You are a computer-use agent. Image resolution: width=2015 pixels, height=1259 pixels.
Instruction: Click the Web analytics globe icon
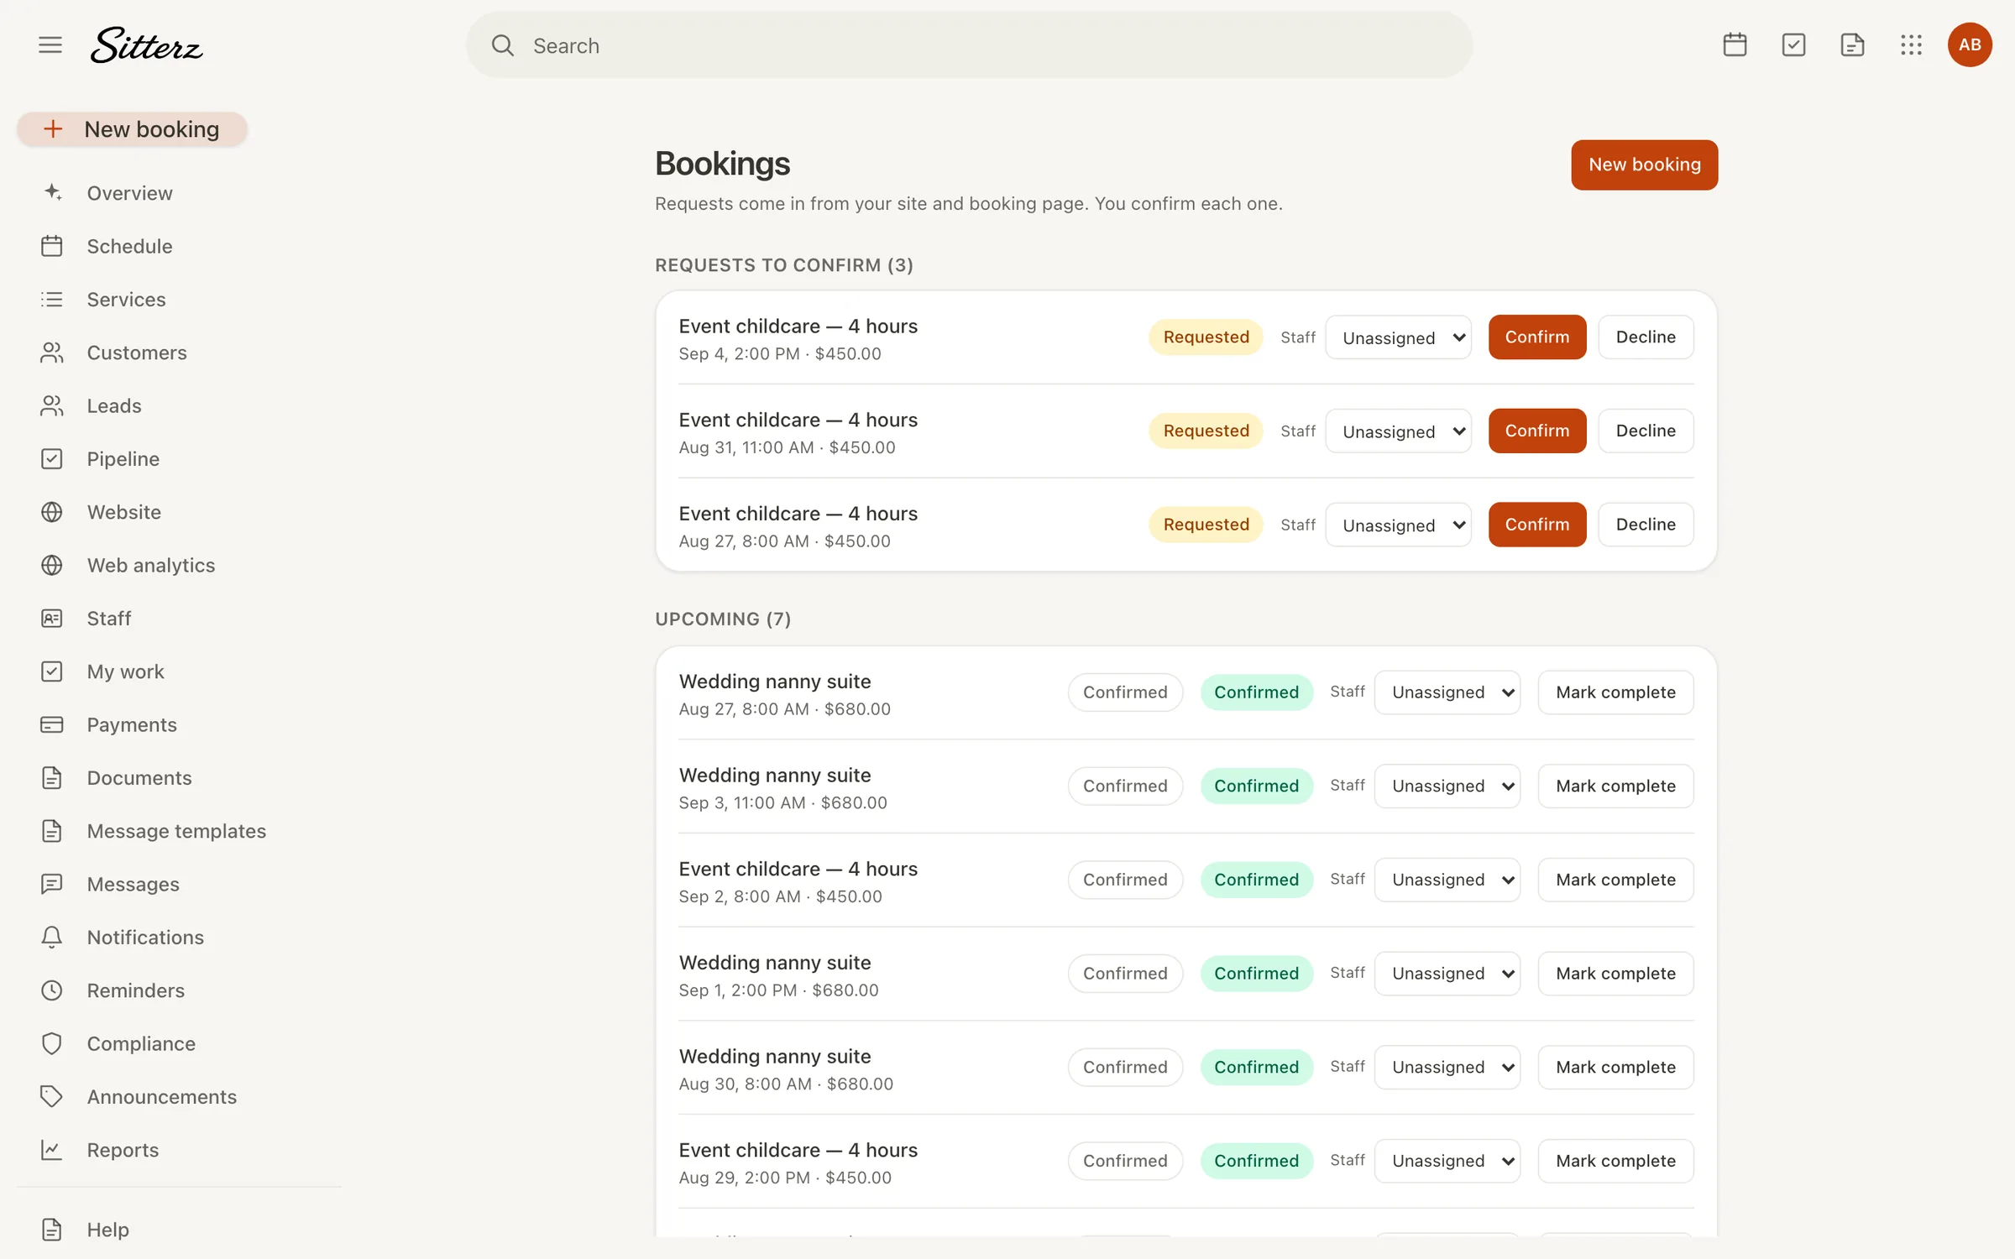52,565
